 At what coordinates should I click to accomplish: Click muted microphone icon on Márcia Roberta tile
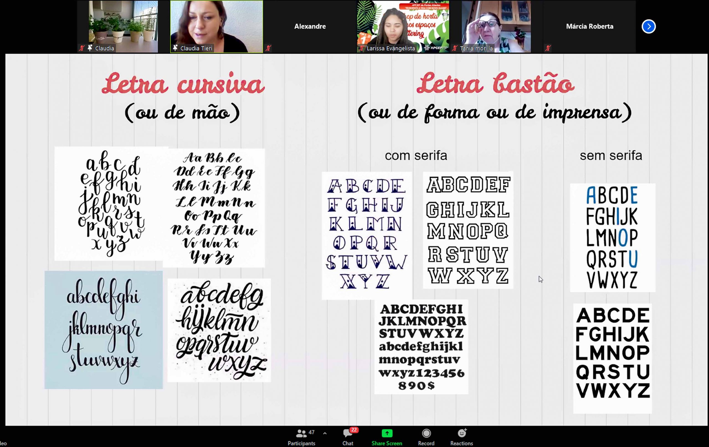[548, 48]
